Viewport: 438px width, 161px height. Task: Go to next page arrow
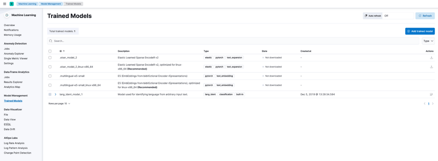433,104
